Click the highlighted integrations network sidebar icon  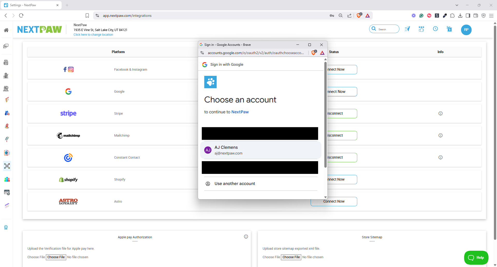tap(7, 166)
